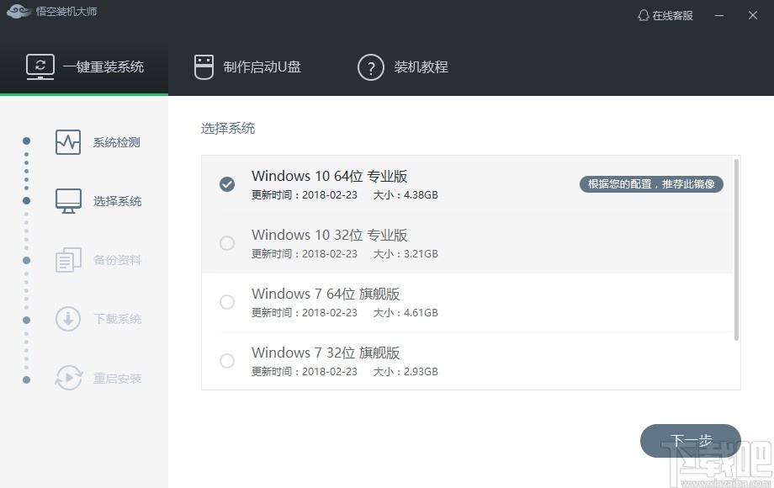This screenshot has width=774, height=488.
Task: Click the 一键重装系统 monitor refresh icon
Action: pyautogui.click(x=40, y=67)
